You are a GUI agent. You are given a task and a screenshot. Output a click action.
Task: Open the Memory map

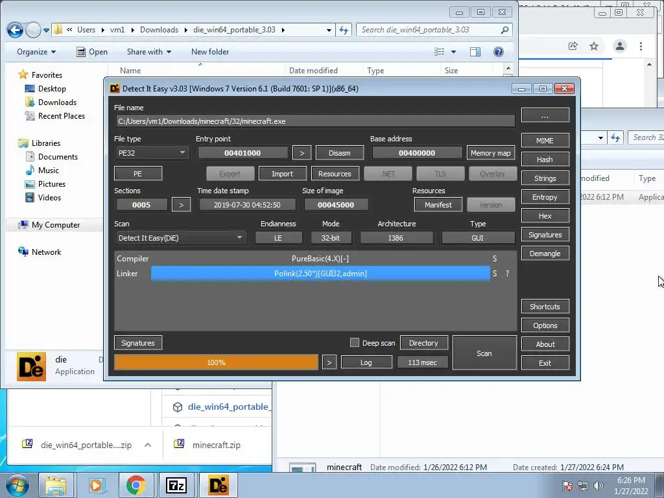tap(491, 153)
